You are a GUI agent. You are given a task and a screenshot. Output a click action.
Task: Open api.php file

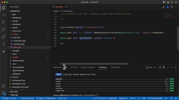[x=17, y=37]
